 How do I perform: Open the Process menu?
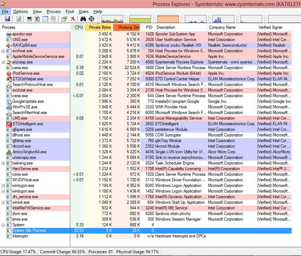(53, 12)
